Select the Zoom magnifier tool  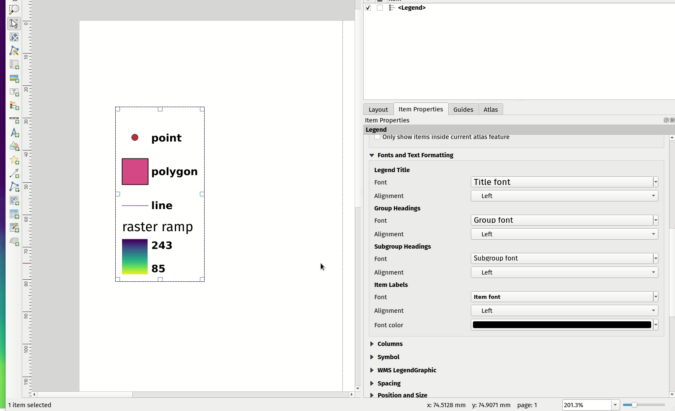14,9
